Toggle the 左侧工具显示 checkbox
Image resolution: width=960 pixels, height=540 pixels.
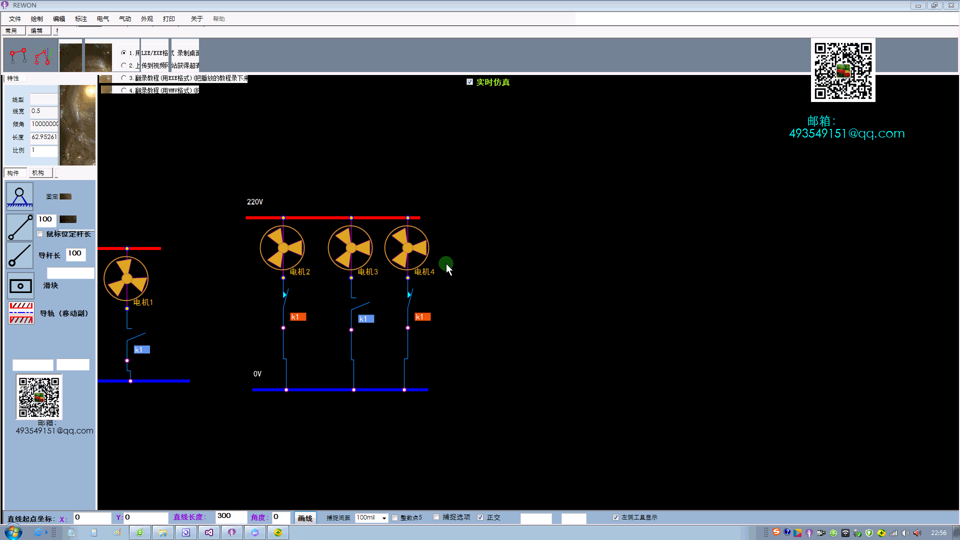(615, 517)
